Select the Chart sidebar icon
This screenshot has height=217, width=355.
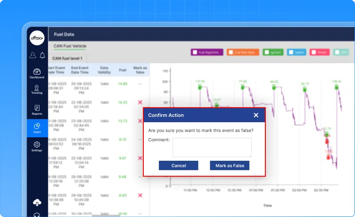click(37, 128)
